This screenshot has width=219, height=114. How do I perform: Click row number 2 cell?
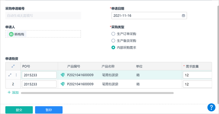[13, 84]
